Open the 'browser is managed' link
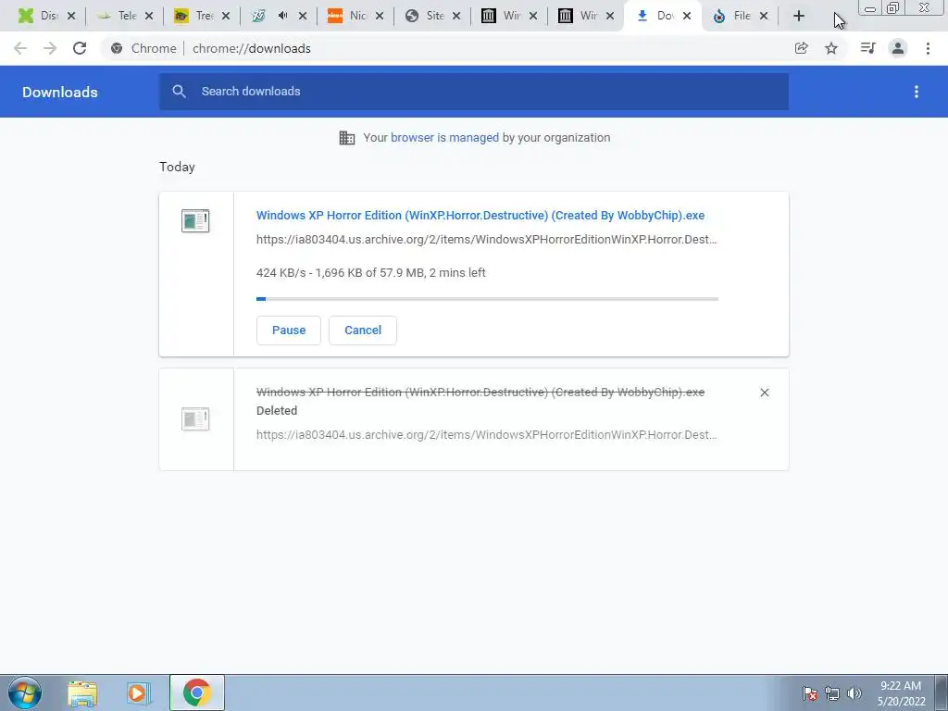Image resolution: width=948 pixels, height=711 pixels. (444, 138)
